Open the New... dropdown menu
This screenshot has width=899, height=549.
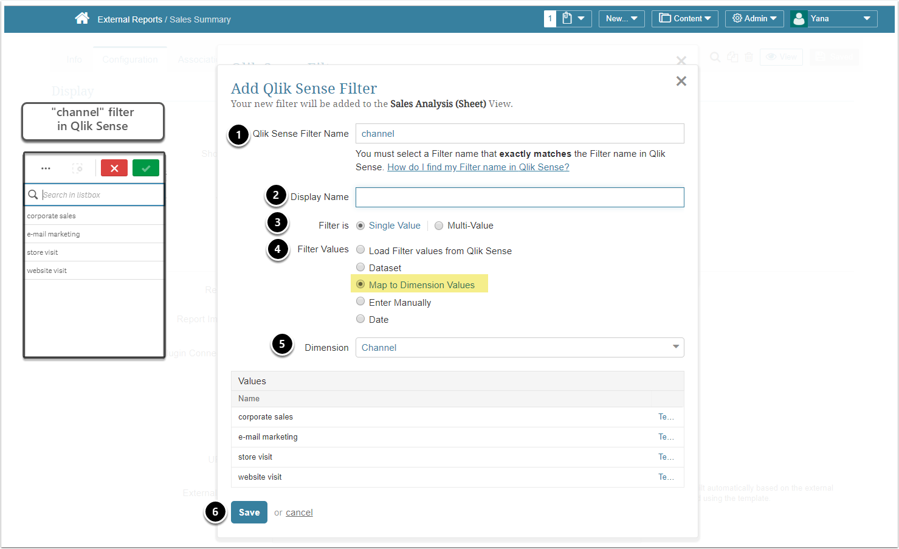(621, 19)
